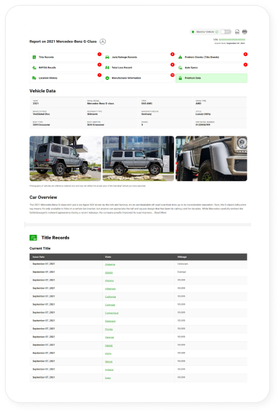Screen dimensions: 280x413
Task: Open the first G-Class photo thumbnail
Action: (65, 158)
